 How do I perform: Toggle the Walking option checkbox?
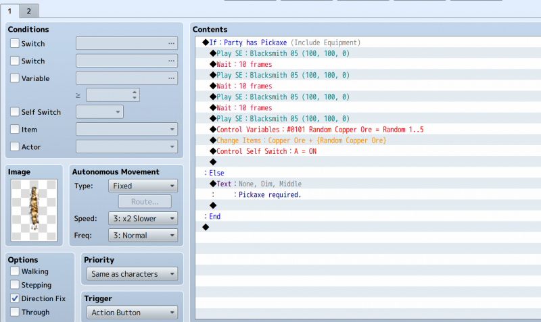click(14, 271)
